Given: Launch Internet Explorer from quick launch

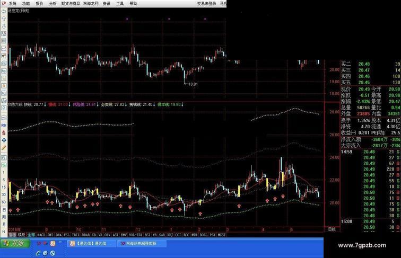Looking at the screenshot, I should click(38, 253).
